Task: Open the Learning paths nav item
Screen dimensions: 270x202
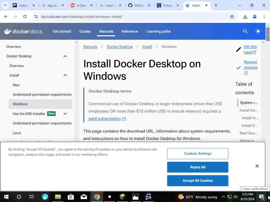Action: tap(158, 32)
